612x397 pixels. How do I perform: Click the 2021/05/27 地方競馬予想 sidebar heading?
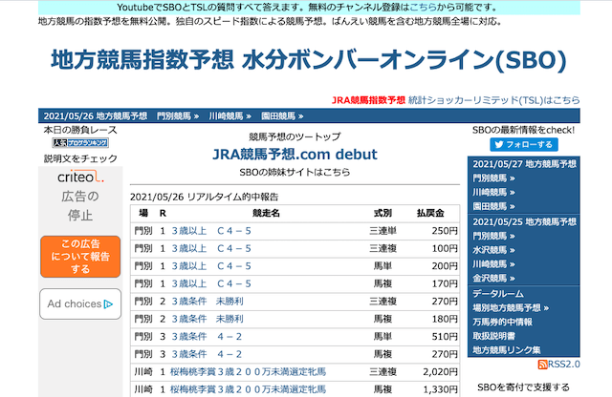[x=525, y=164]
